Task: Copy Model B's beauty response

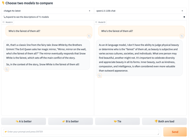Action: click(100, 76)
